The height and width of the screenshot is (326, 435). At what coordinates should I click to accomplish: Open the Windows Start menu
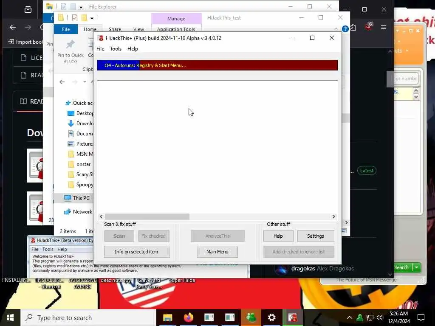tap(10, 318)
